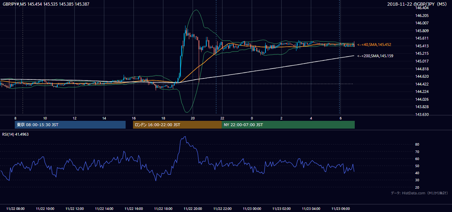Click the 145.809 price axis label
Image resolution: width=452 pixels, height=212 pixels.
coord(422,31)
